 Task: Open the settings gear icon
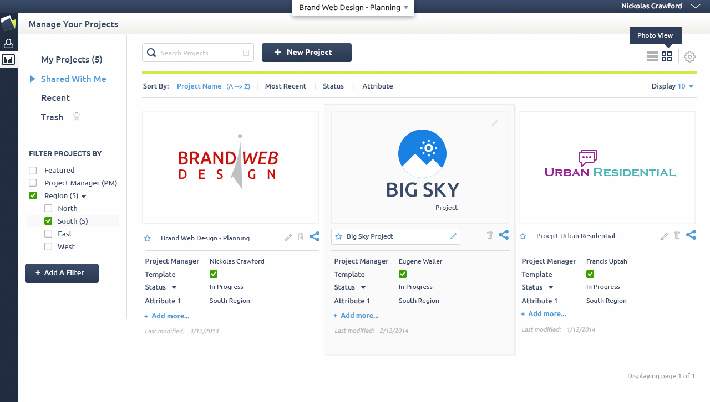click(x=689, y=56)
